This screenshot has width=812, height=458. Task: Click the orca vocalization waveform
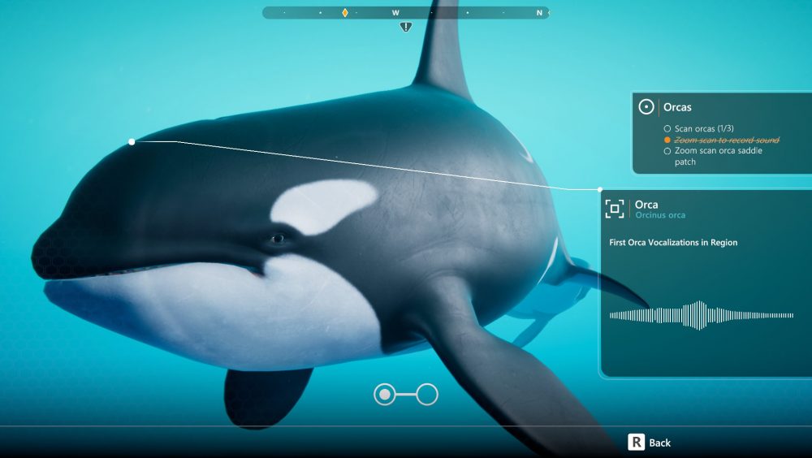(701, 315)
